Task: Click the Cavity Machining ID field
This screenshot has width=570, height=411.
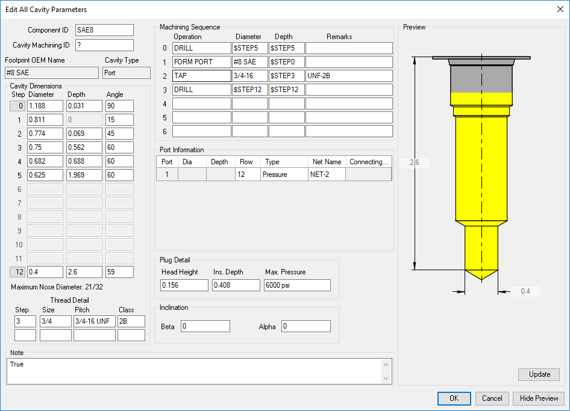Action: (x=104, y=45)
